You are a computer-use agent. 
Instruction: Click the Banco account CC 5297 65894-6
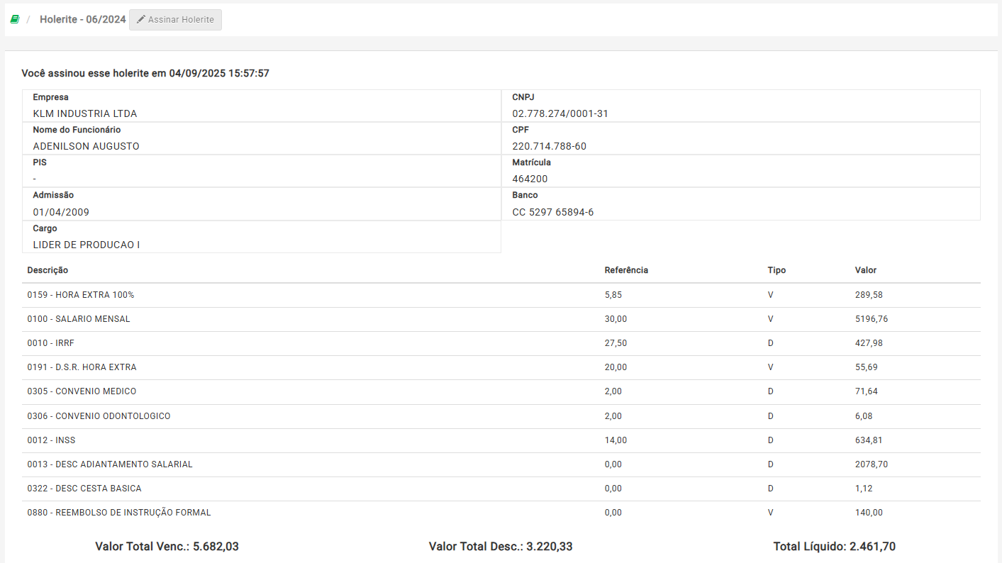click(552, 212)
